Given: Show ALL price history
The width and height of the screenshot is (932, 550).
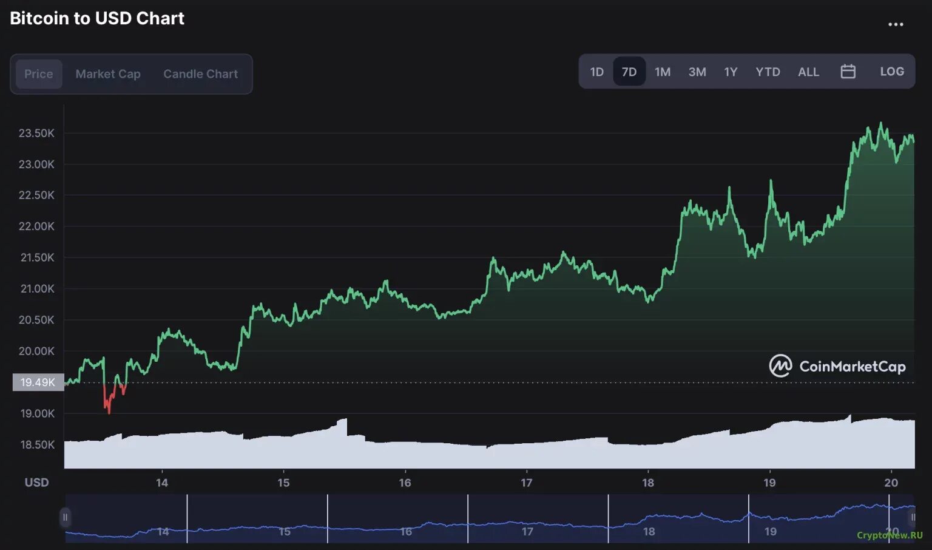Looking at the screenshot, I should click(x=808, y=72).
